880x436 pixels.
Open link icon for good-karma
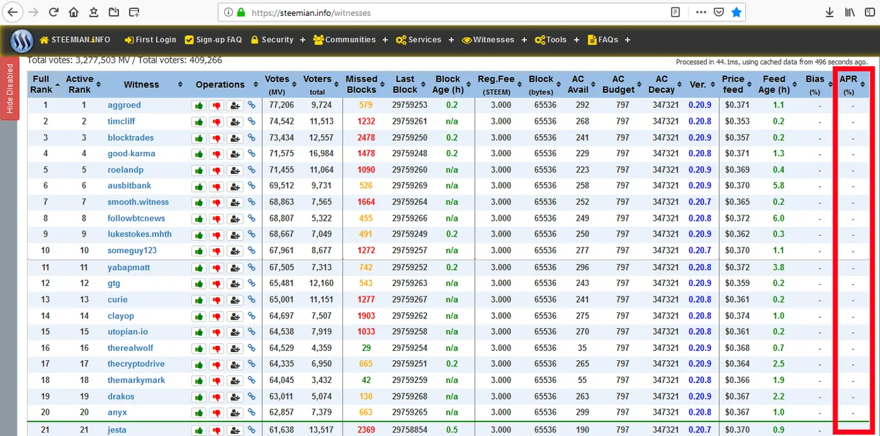point(252,154)
